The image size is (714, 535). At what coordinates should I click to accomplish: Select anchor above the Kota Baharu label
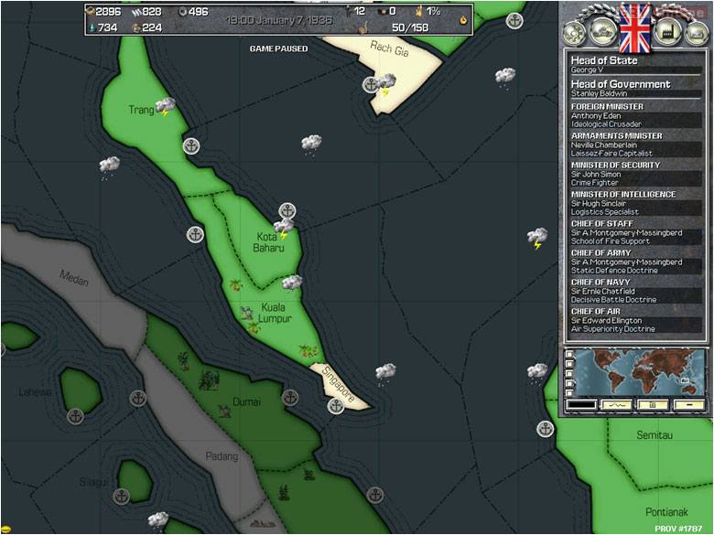pyautogui.click(x=287, y=210)
